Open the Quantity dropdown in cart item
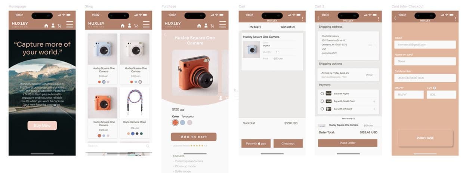 pyautogui.click(x=277, y=52)
